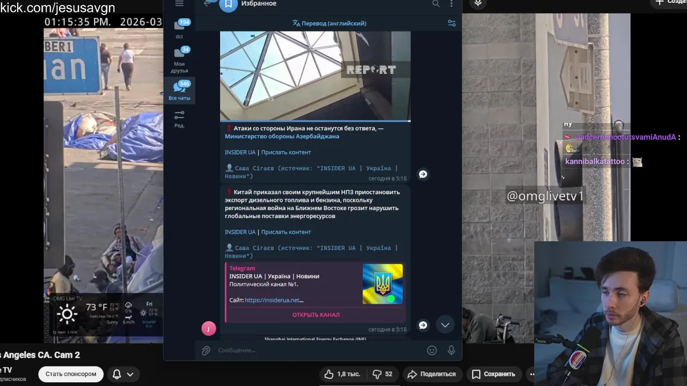The height and width of the screenshot is (386, 687).
Task: Open the three-dot menu in the Telegram header
Action: pos(451,4)
